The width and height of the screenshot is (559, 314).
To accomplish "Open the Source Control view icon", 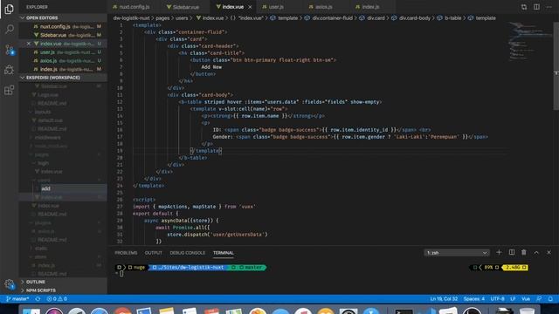I will click(x=10, y=50).
